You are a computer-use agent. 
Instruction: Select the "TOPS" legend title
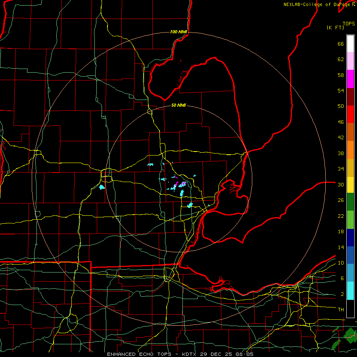tap(349, 24)
